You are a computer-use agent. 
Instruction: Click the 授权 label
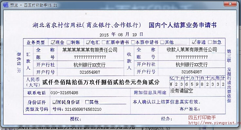click(75, 119)
